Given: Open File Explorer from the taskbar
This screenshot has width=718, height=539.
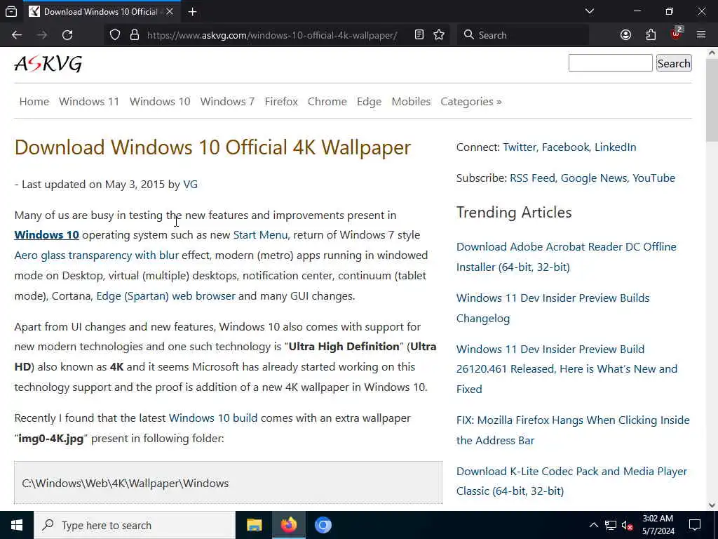Looking at the screenshot, I should [254, 525].
